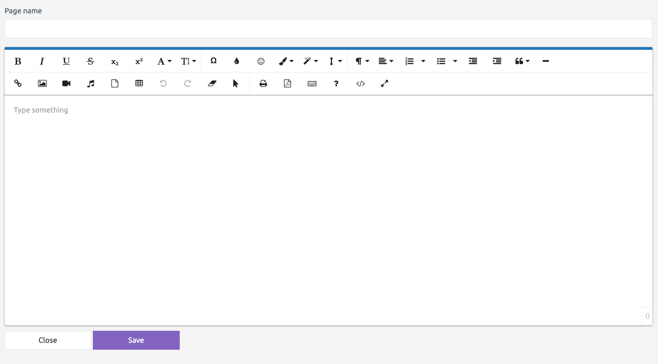
Task: Insert a table
Action: [x=139, y=84]
